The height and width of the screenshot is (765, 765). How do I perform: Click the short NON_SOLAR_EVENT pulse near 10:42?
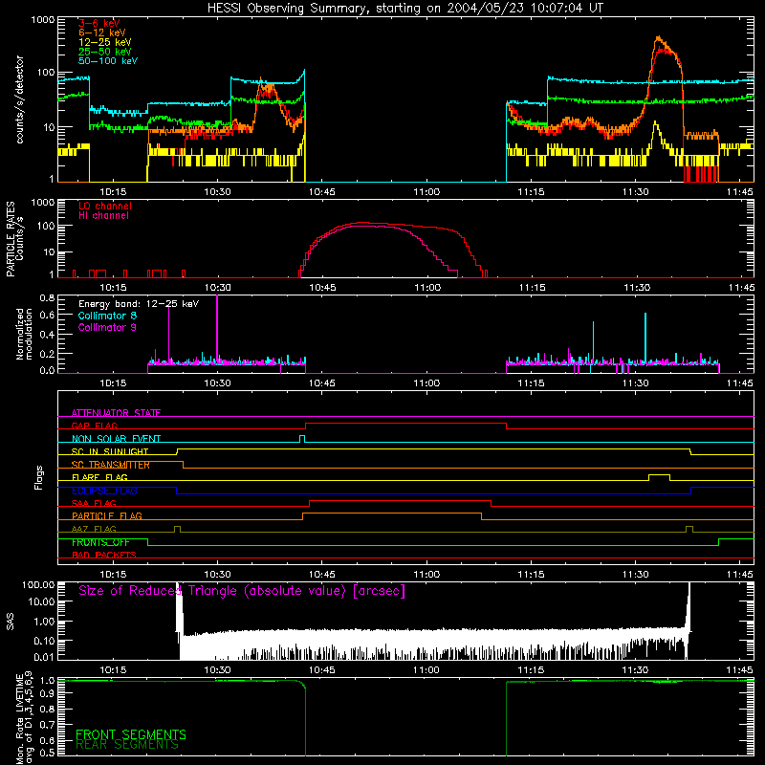click(x=302, y=436)
